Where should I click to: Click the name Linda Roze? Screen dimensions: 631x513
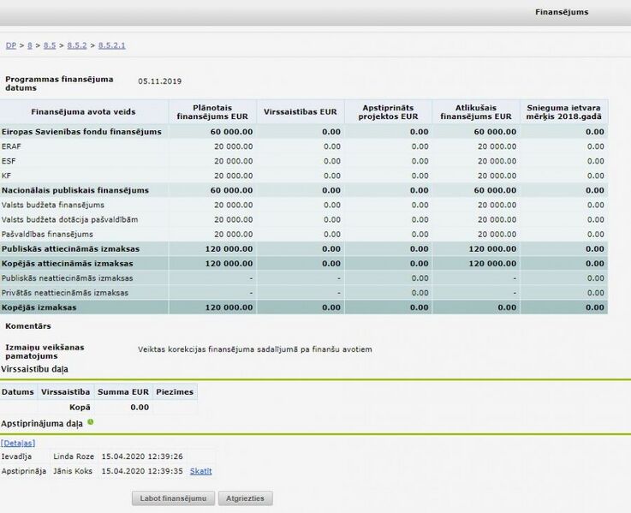coord(74,456)
